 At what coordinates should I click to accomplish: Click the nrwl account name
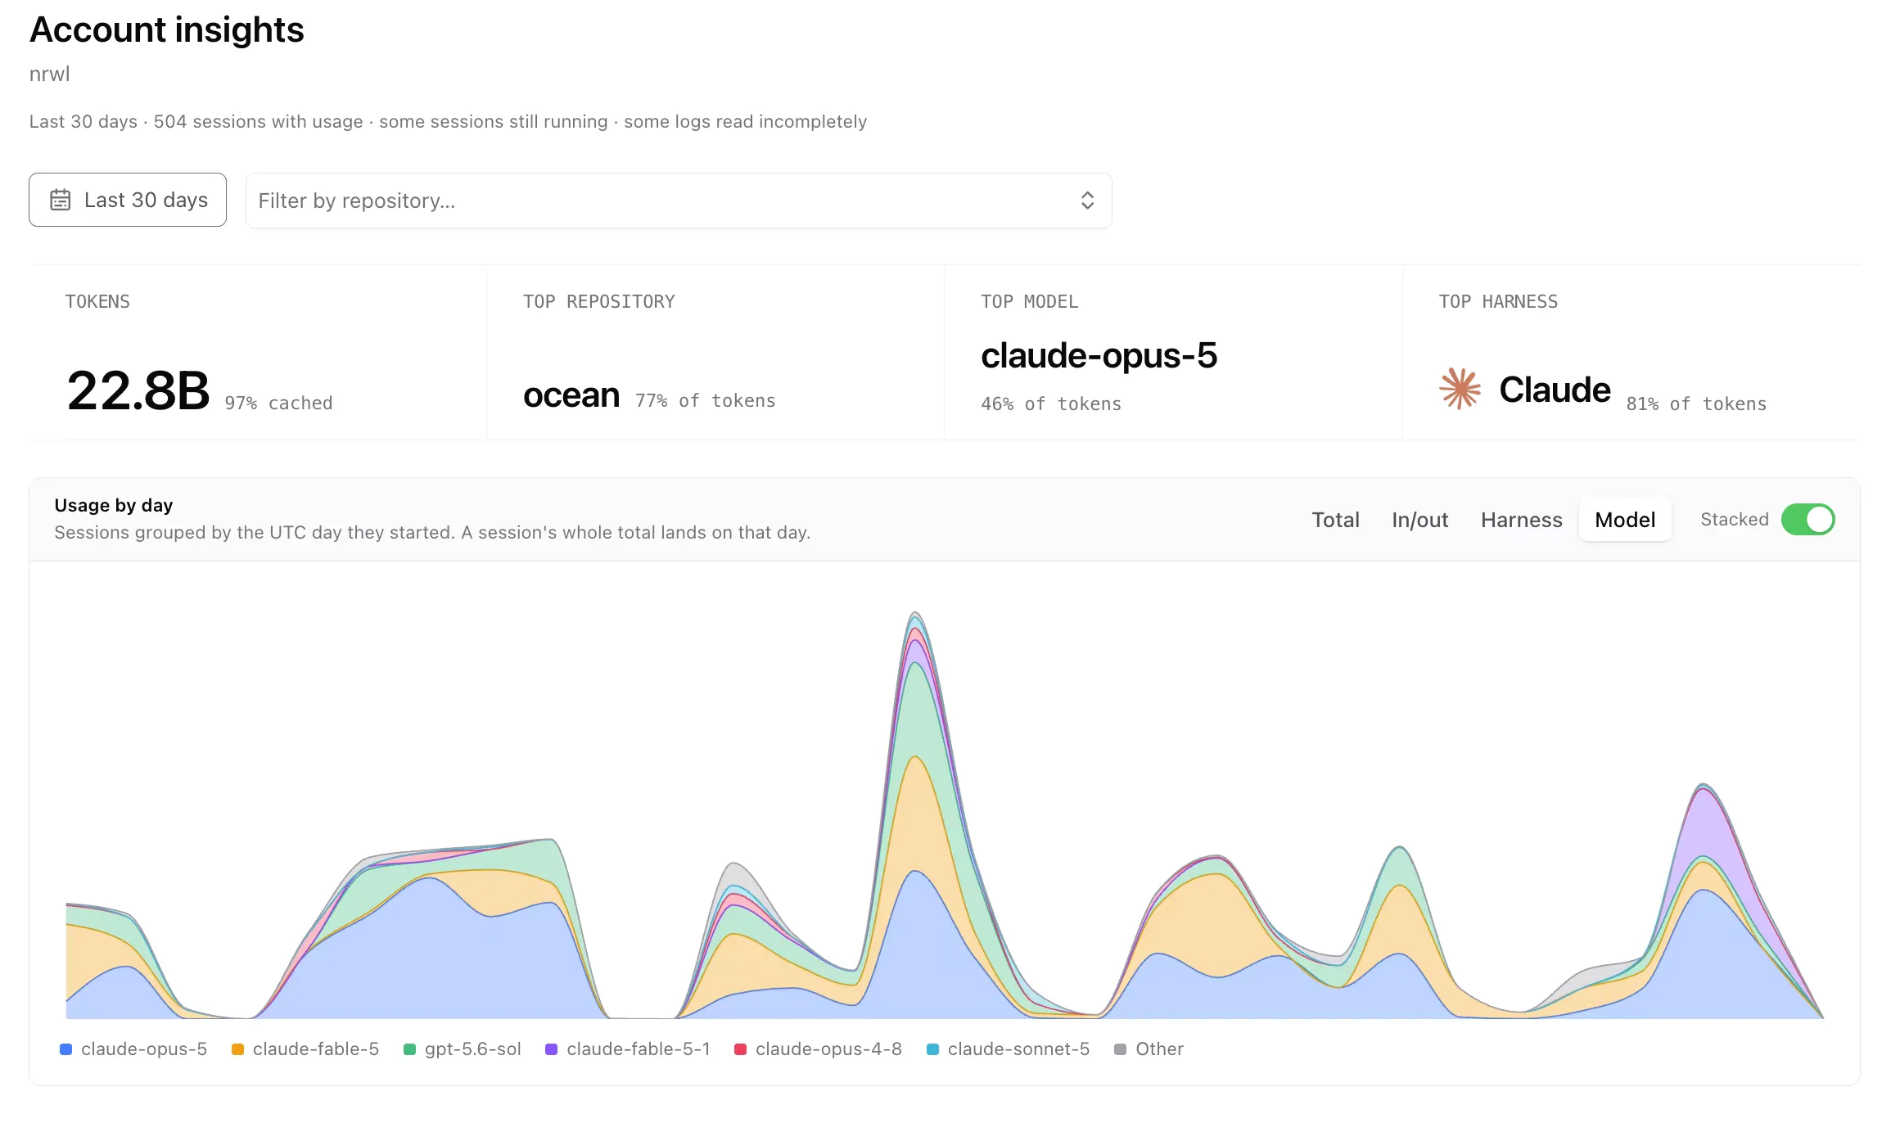50,74
